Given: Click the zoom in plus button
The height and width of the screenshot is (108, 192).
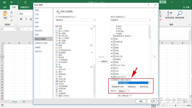Looking at the screenshot, I should click(x=184, y=105).
